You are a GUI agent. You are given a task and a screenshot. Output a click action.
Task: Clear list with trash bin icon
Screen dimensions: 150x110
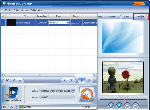coord(20,80)
